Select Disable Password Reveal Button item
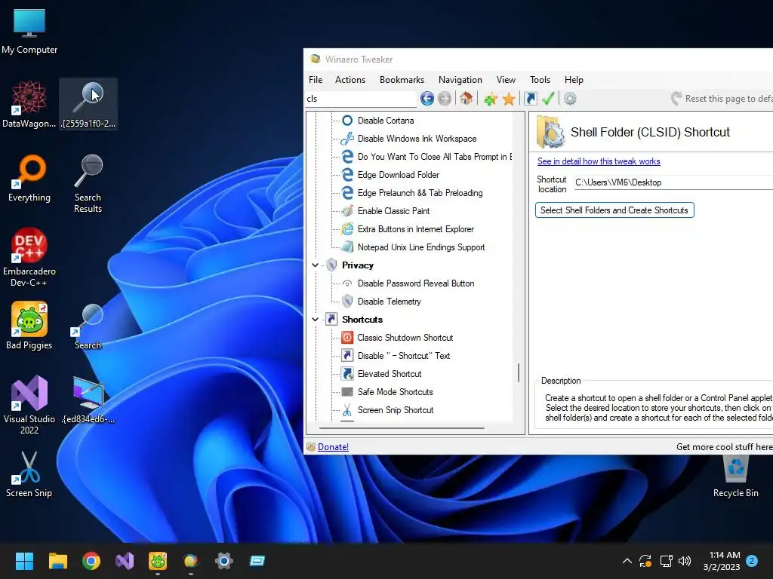The height and width of the screenshot is (579, 773). [x=416, y=283]
